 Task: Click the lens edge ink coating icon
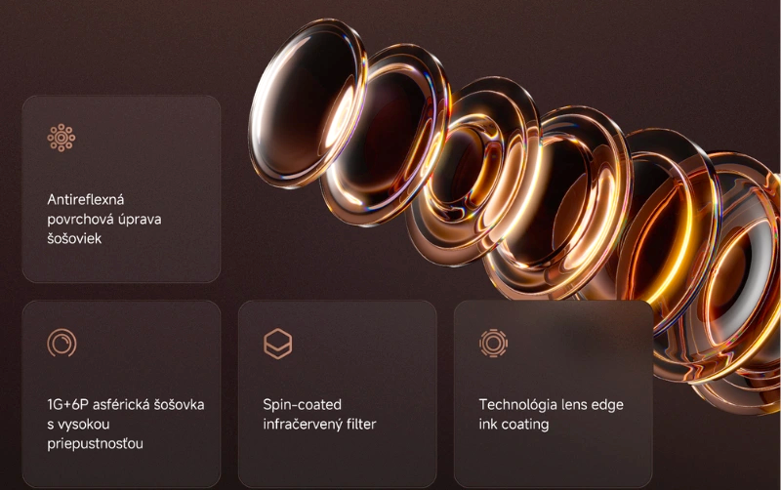(x=493, y=343)
